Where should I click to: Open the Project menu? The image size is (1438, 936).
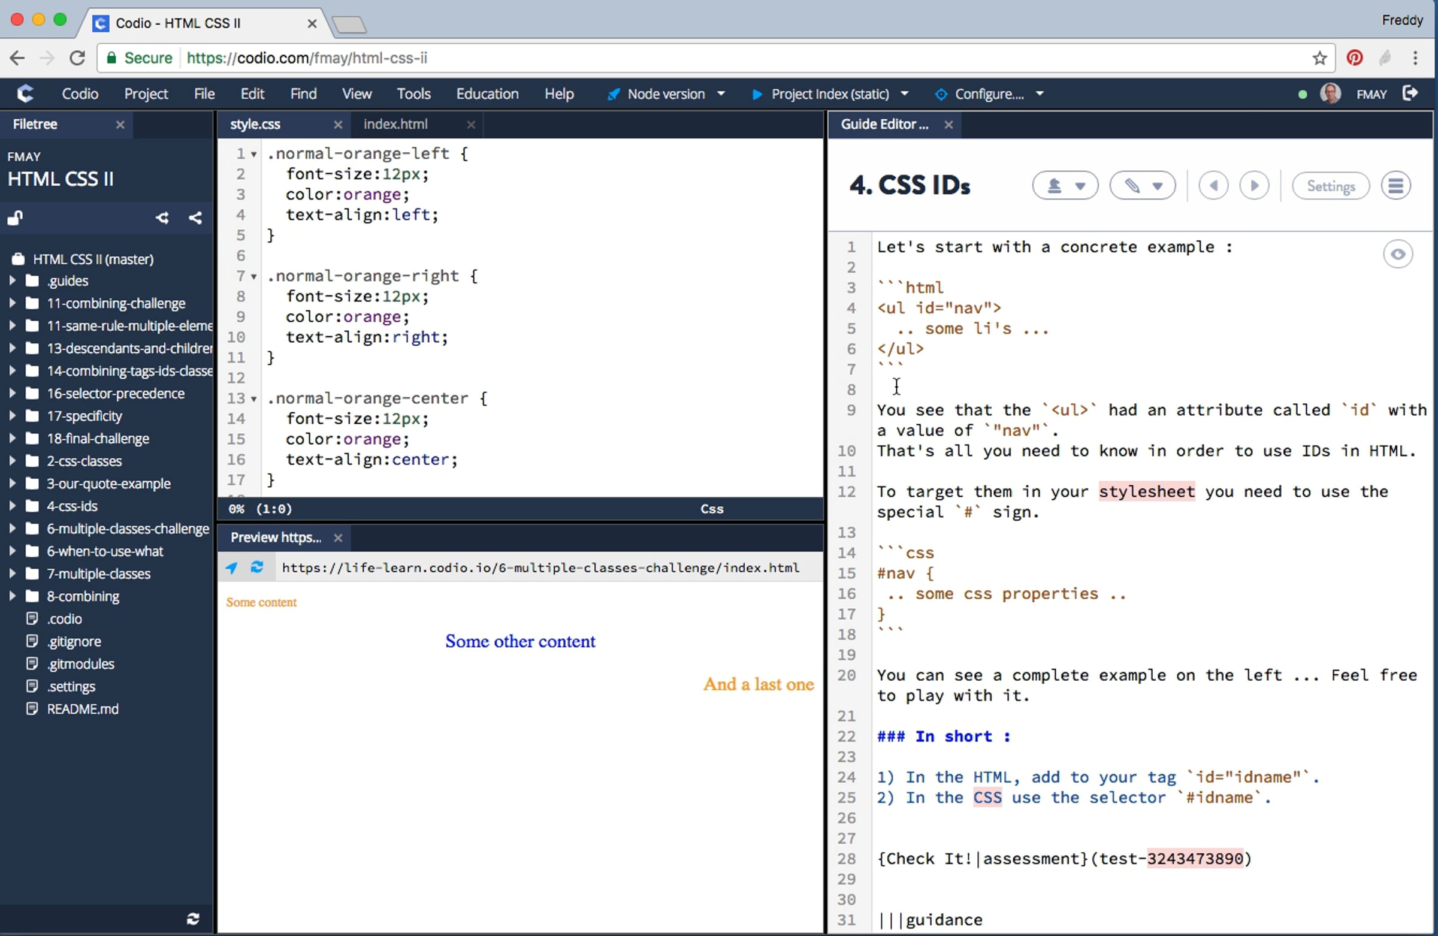[x=146, y=93]
